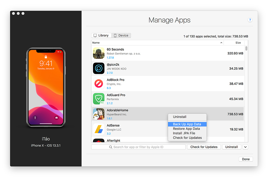Viewport: 271px width, 179px height.
Task: Click the 320.93 MB size value
Action: (235, 53)
